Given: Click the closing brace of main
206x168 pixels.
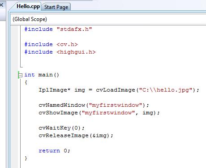Looking at the screenshot, I should (26, 158).
